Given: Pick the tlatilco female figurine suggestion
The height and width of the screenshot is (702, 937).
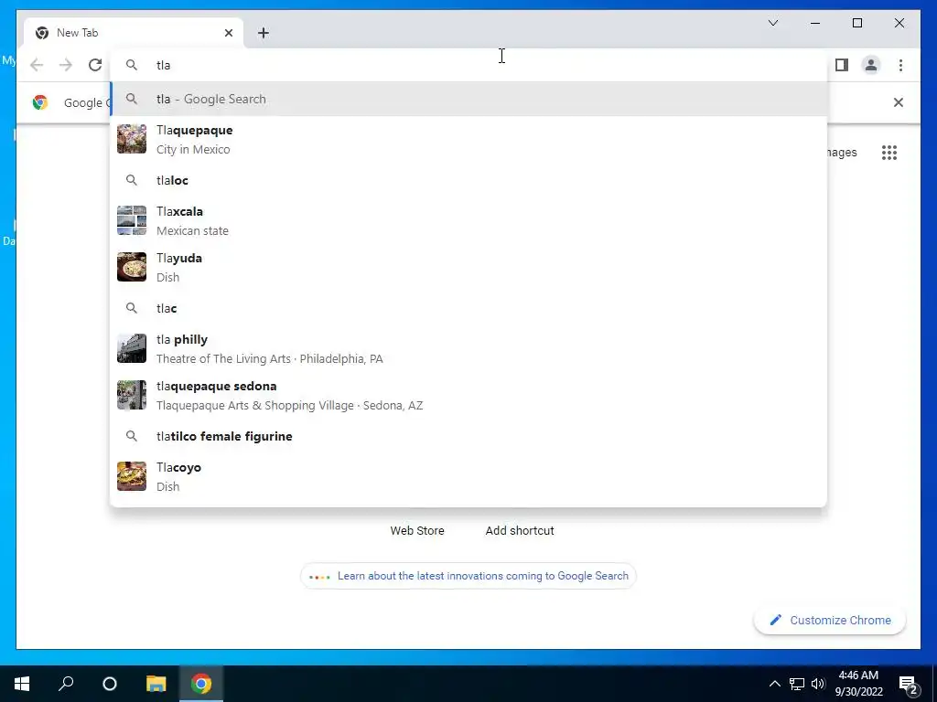Looking at the screenshot, I should pos(468,436).
